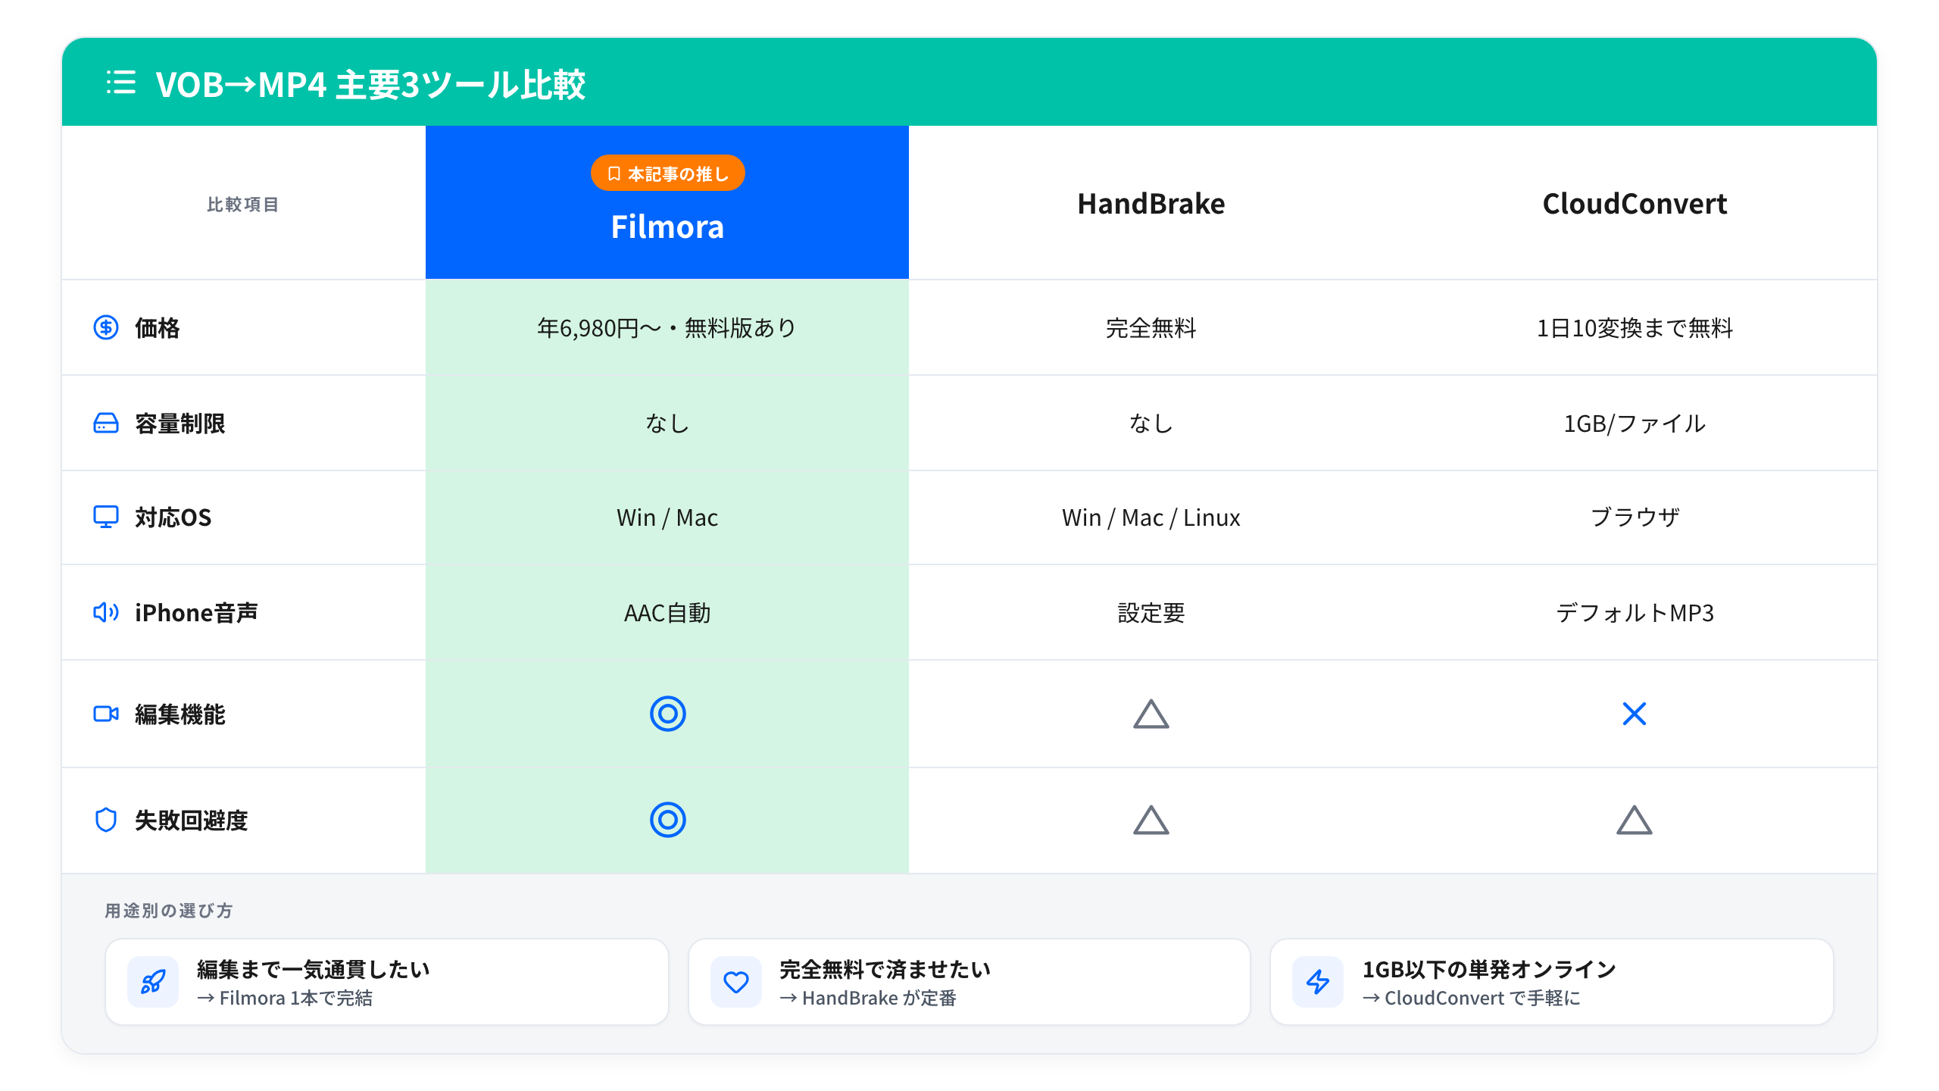Click the bookmark icon in the 本記事の推し badge
The image size is (1939, 1091).
(614, 173)
